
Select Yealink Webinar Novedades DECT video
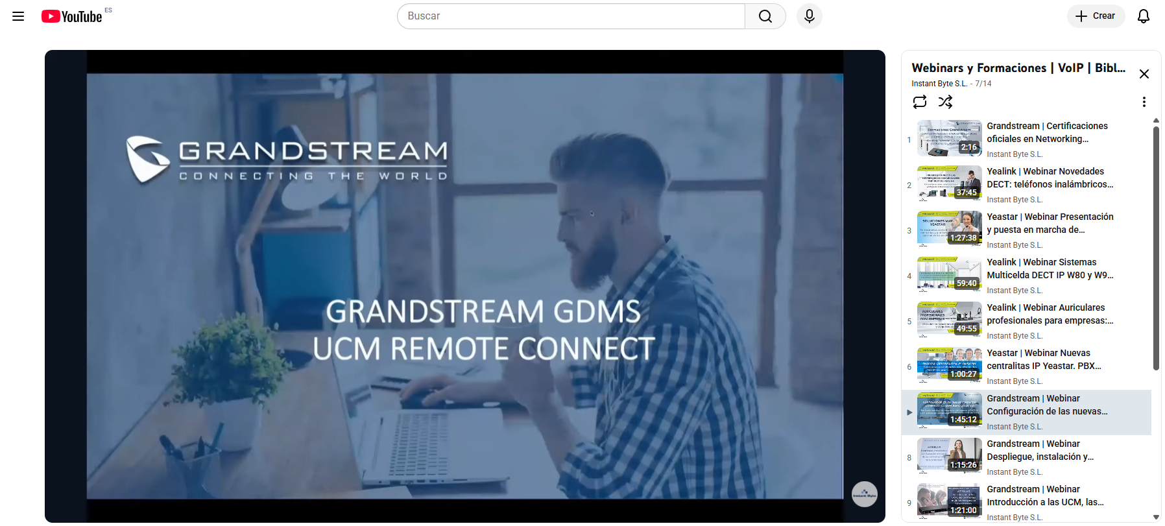[1049, 178]
